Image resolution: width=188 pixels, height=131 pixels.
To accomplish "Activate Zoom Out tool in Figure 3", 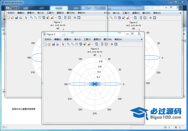I will (x=72, y=44).
